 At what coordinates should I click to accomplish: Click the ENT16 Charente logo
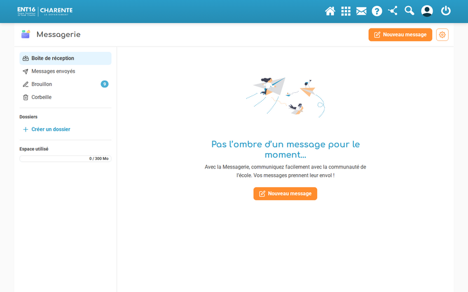[45, 11]
